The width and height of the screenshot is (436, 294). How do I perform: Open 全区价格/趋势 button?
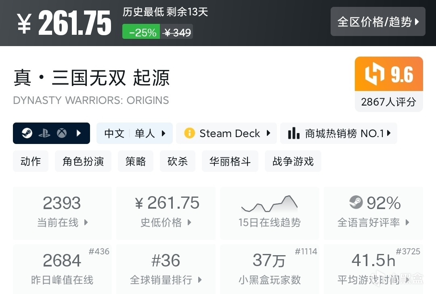(x=378, y=21)
